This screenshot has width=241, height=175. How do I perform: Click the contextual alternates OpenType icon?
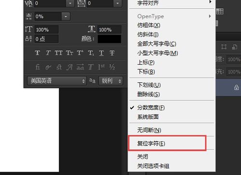coord(48,67)
